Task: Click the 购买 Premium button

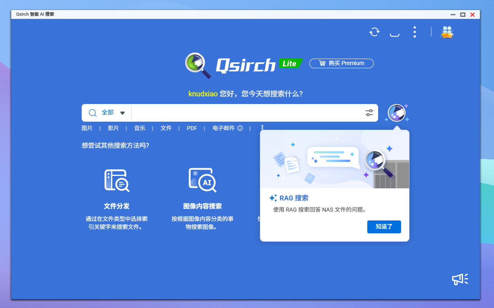Action: click(341, 63)
